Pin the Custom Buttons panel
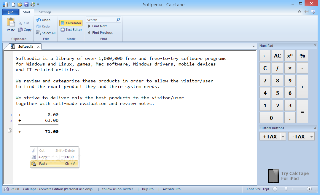The width and height of the screenshot is (320, 195). (315, 128)
